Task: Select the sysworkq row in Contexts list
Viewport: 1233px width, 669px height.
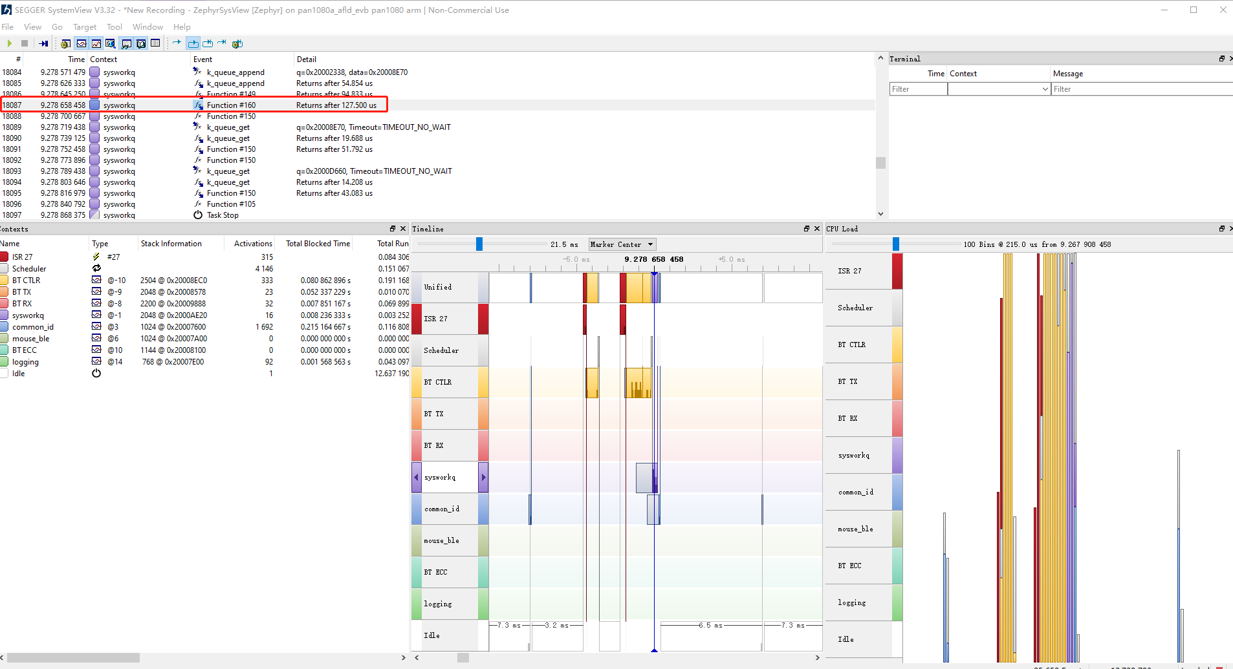Action: [x=204, y=315]
